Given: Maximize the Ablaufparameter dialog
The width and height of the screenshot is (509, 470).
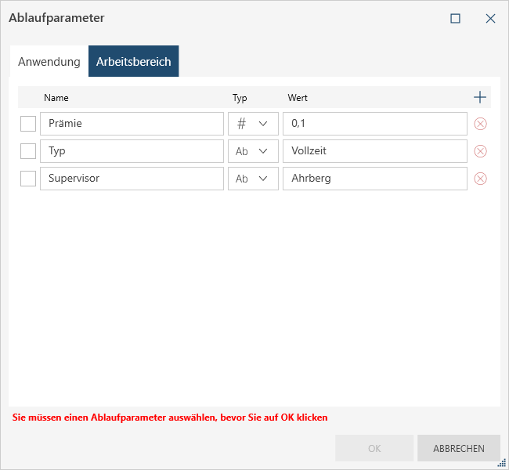Looking at the screenshot, I should tap(455, 18).
